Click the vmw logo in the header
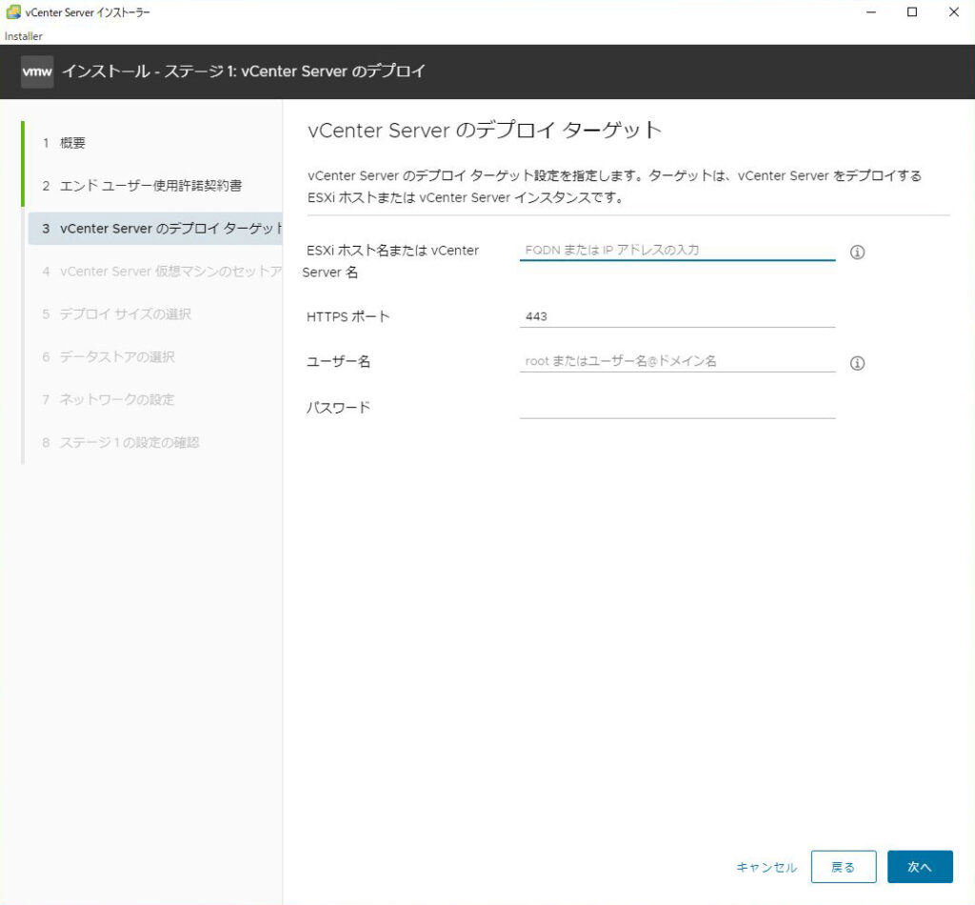This screenshot has width=975, height=905. pyautogui.click(x=37, y=71)
